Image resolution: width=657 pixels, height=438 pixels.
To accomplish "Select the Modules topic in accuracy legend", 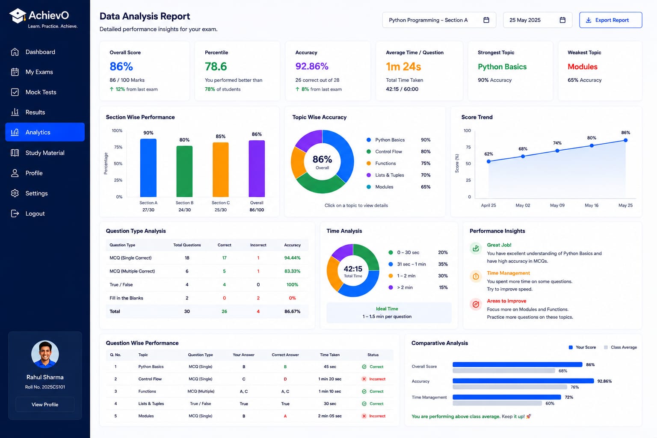I will (x=385, y=187).
